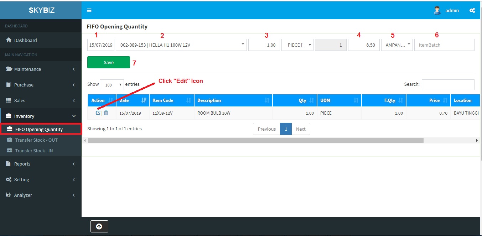
Task: Click the hamburger menu icon in header
Action: point(89,10)
